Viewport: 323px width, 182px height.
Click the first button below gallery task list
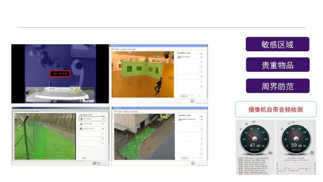click(184, 96)
